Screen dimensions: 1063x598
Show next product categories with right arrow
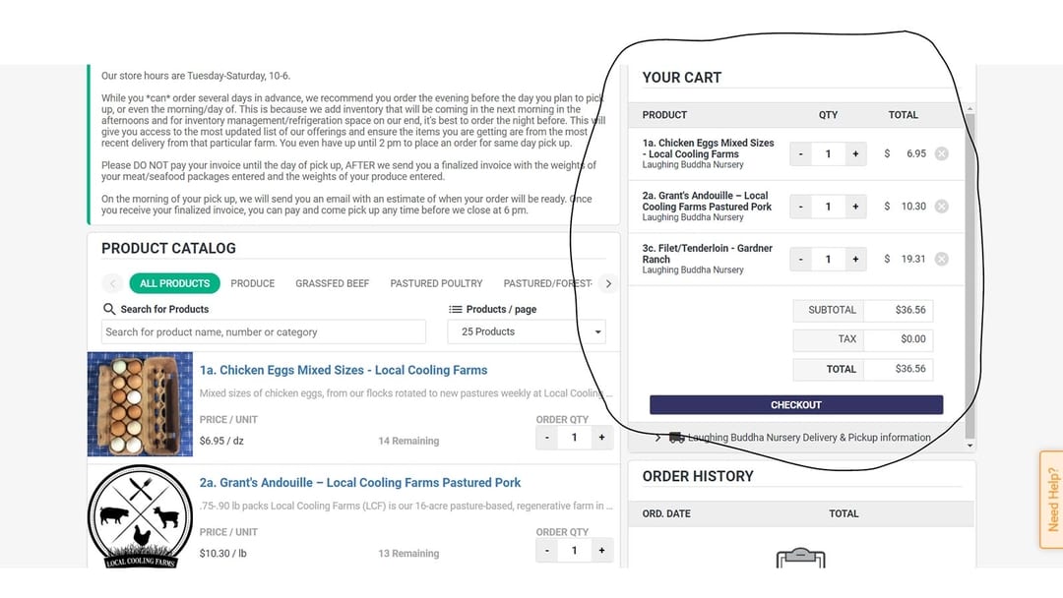click(x=608, y=284)
